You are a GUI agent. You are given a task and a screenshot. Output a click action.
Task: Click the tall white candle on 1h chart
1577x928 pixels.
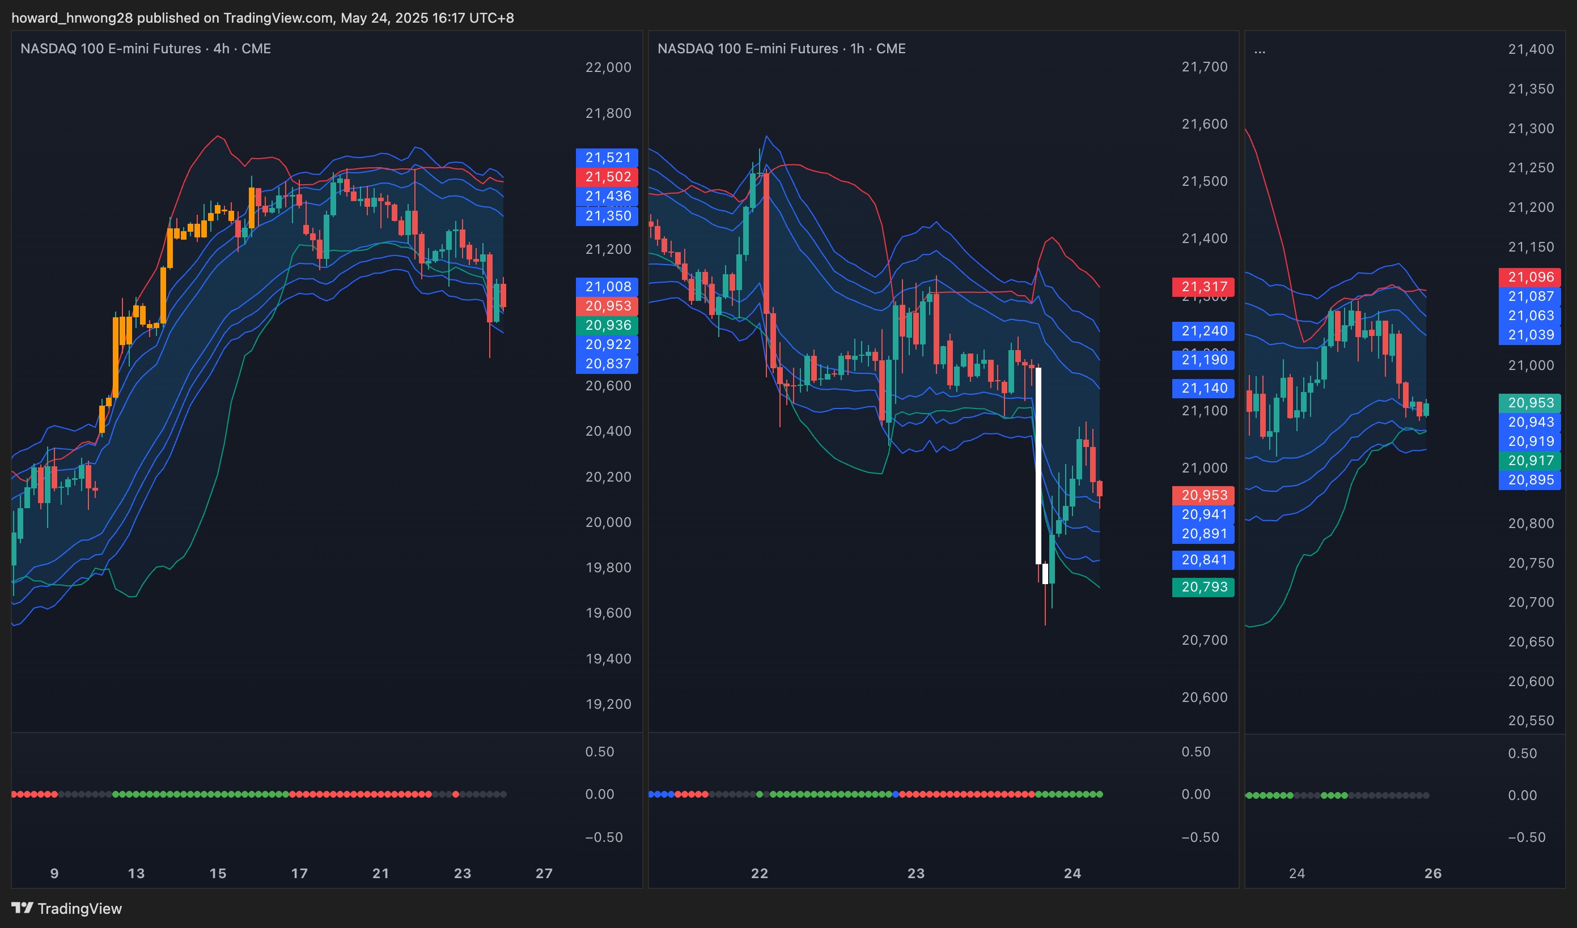1039,466
